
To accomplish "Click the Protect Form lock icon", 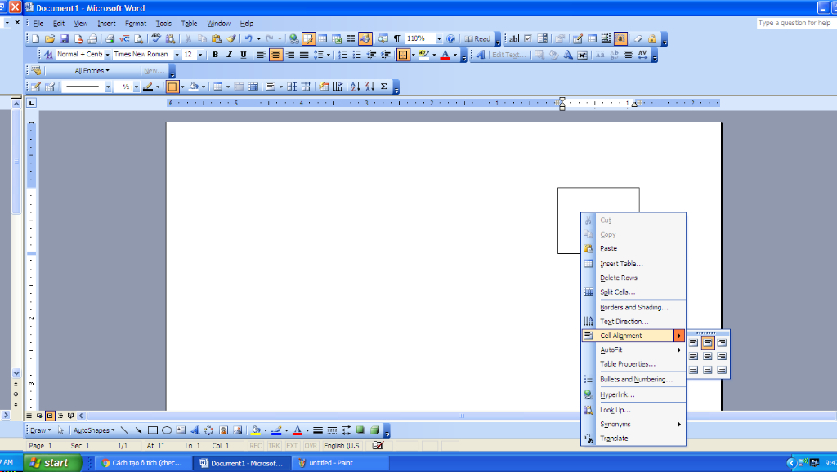I will (652, 39).
